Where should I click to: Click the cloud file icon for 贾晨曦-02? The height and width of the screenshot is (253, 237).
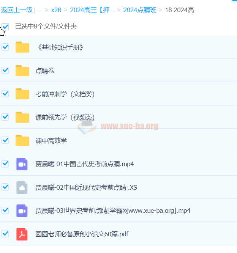(x=22, y=187)
